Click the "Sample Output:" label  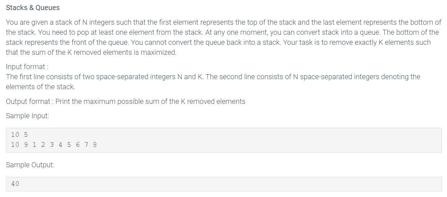pyautogui.click(x=30, y=165)
